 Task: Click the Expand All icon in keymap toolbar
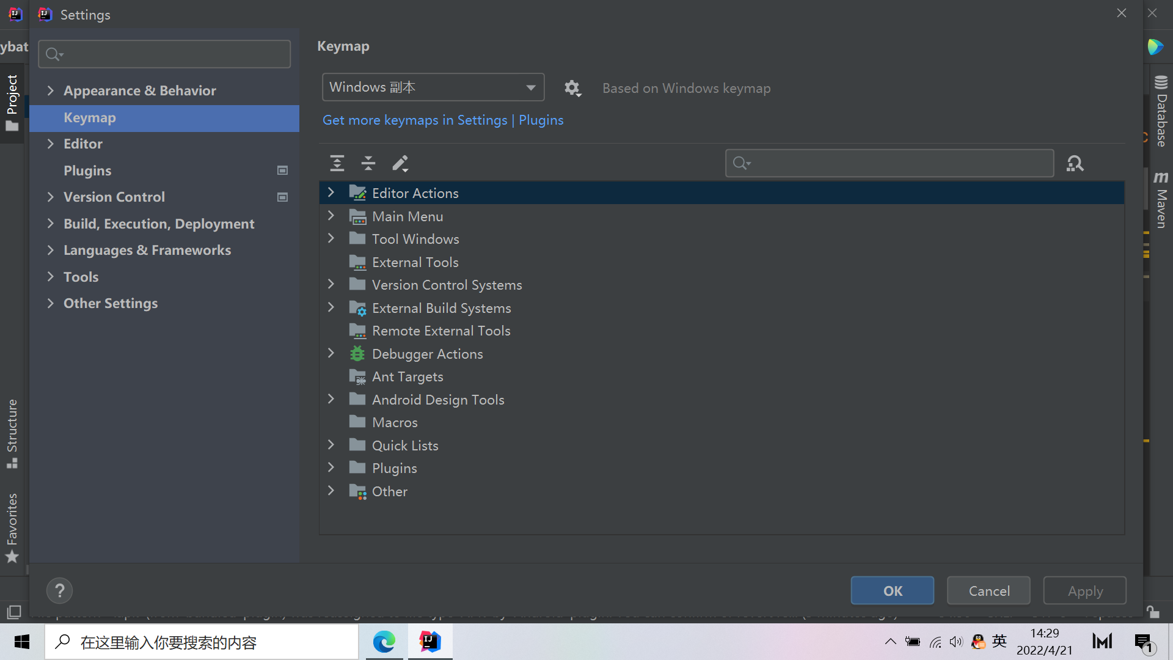point(337,163)
